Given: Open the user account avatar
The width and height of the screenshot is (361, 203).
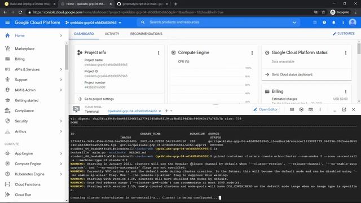Looking at the screenshot, I should click(x=353, y=23).
